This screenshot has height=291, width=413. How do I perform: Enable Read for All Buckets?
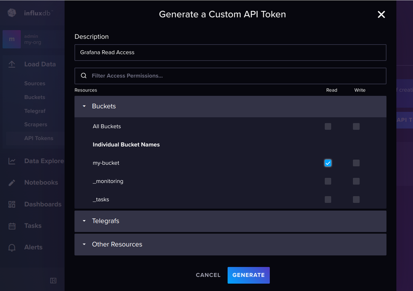(x=328, y=126)
